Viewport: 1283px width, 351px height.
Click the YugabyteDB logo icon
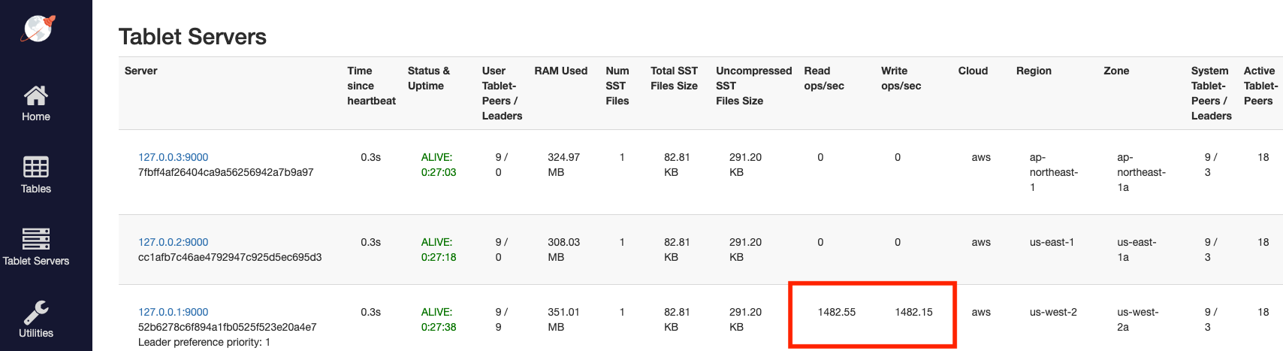pyautogui.click(x=38, y=29)
